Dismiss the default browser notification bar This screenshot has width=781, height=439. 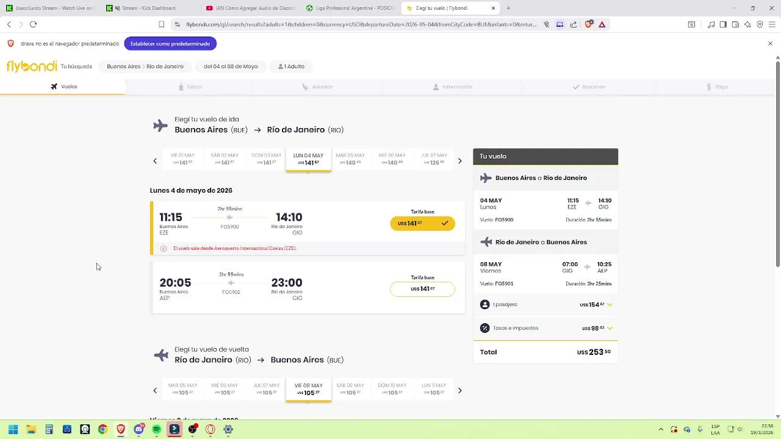pyautogui.click(x=770, y=43)
